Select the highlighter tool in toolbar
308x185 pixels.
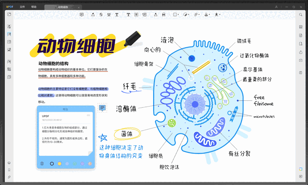point(93,15)
